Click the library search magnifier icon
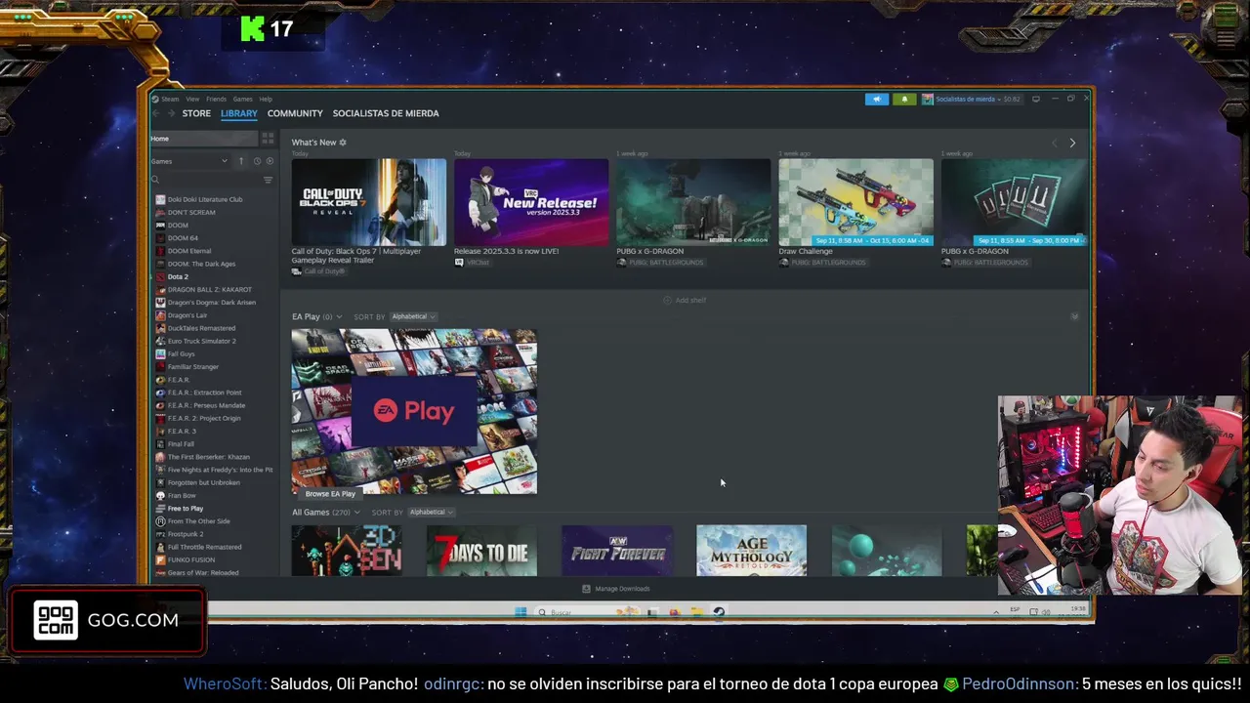 155,180
